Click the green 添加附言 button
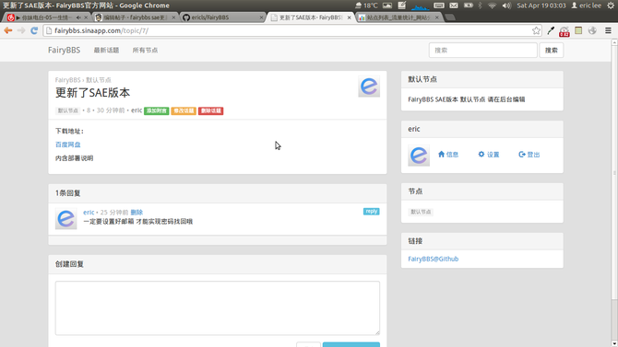The width and height of the screenshot is (618, 347). pyautogui.click(x=157, y=111)
